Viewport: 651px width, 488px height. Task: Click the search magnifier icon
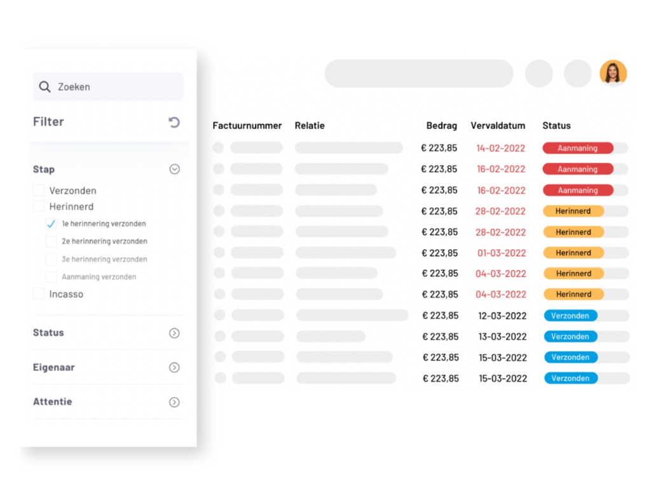pyautogui.click(x=45, y=87)
